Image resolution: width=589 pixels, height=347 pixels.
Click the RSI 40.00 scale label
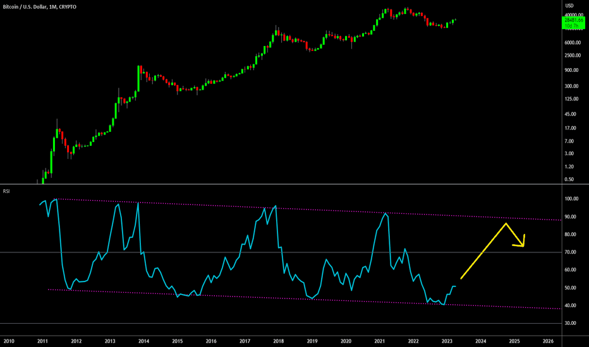(571, 305)
